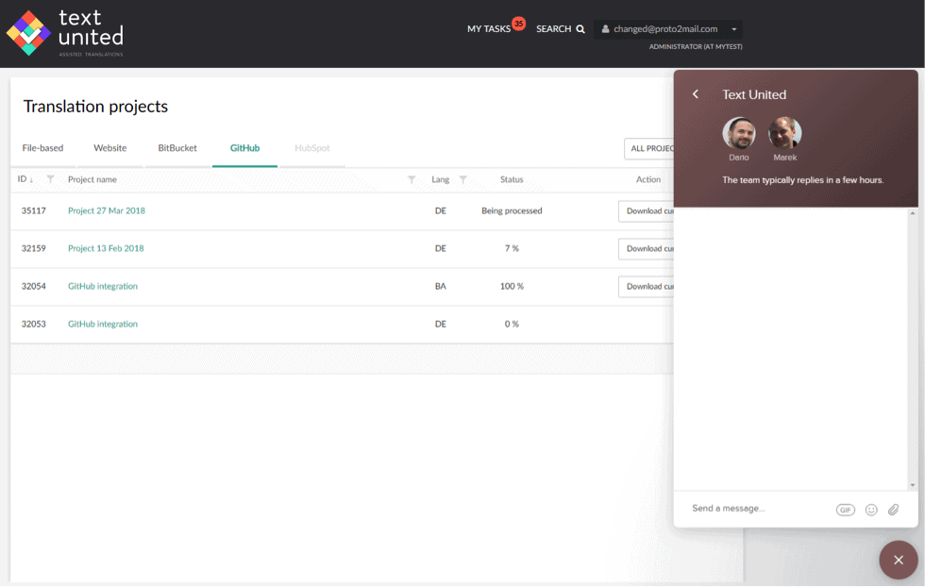The height and width of the screenshot is (587, 925).
Task: Filter by Lang column
Action: [x=463, y=179]
